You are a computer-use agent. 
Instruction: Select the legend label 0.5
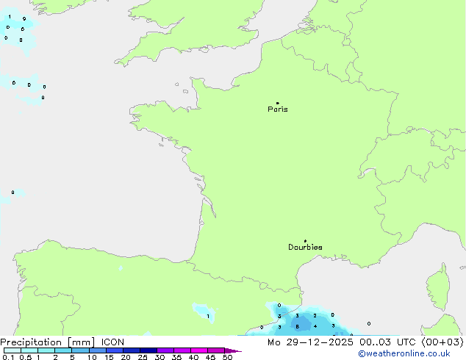pyautogui.click(x=26, y=357)
